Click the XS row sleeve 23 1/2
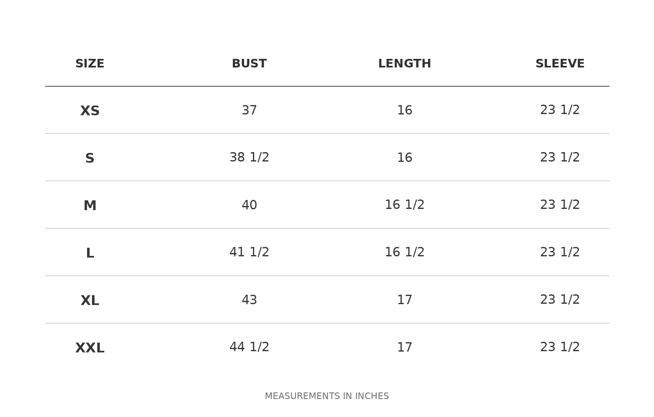 coord(560,110)
